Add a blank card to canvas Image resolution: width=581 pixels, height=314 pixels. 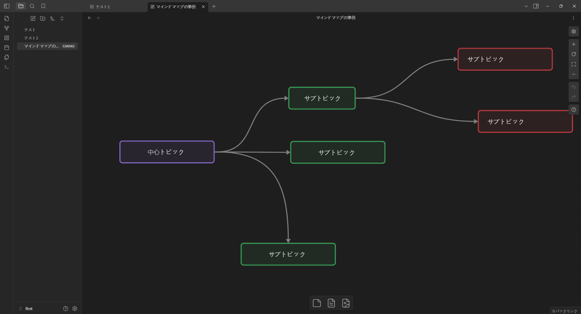317,303
